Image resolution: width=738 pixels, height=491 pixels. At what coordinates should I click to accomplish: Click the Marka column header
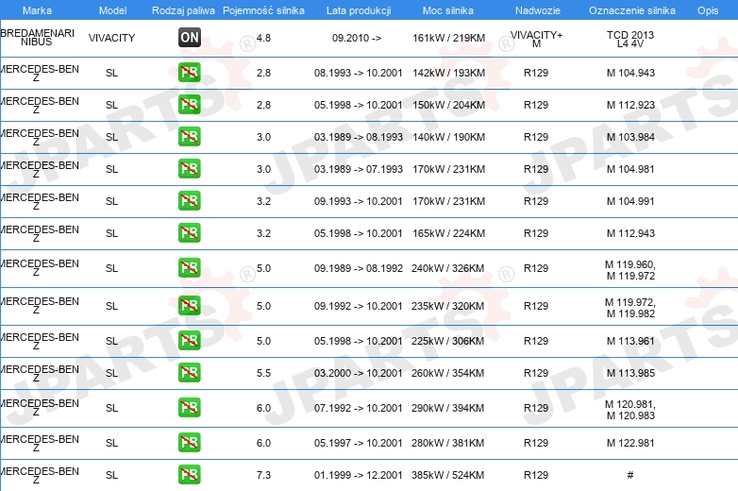(37, 10)
